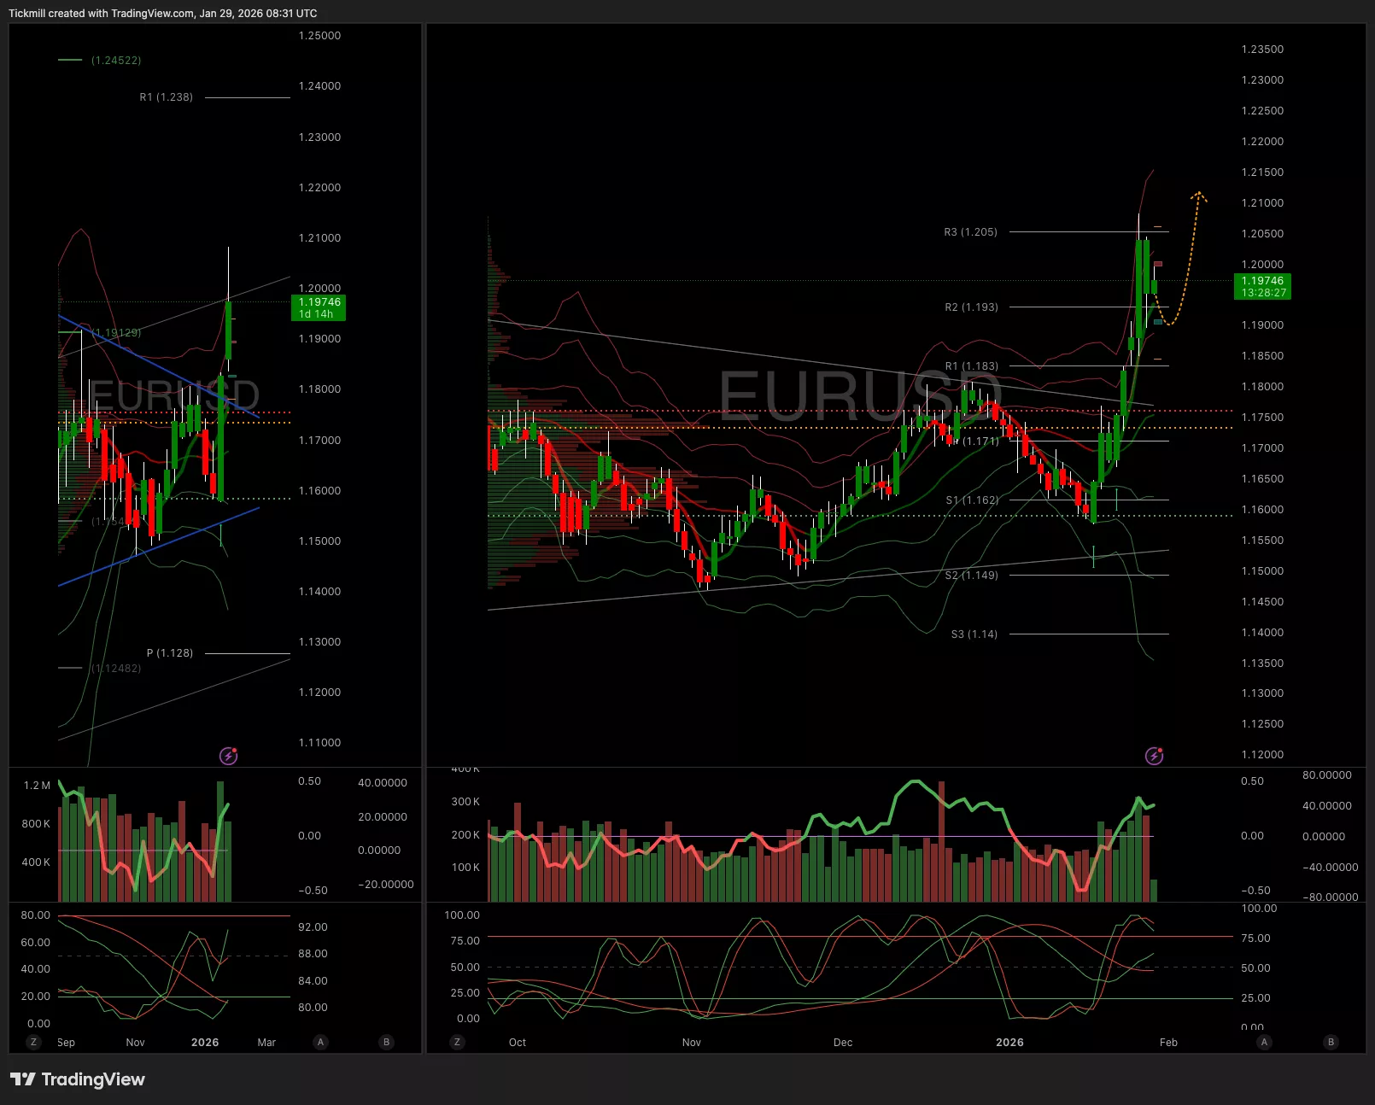
Task: Click the lightning event icon on left chart
Action: tap(228, 756)
